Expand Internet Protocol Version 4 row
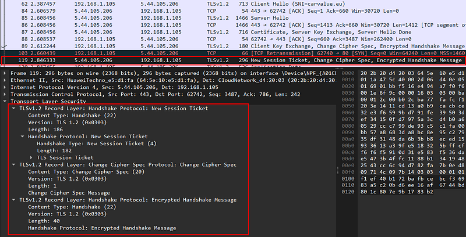Image resolution: width=466 pixels, height=237 pixels. click(x=5, y=87)
